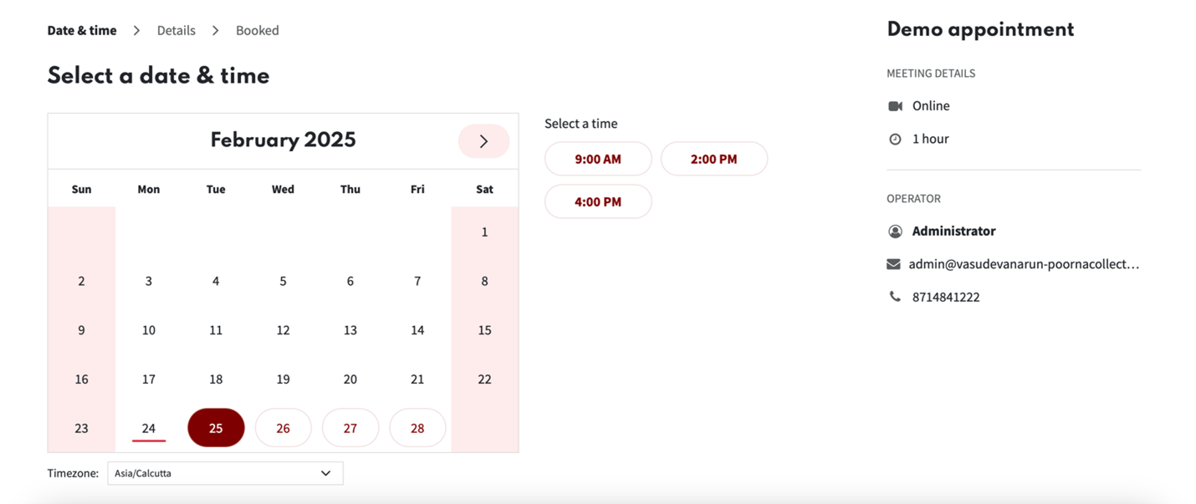Select the Date & time breadcrumb step
This screenshot has height=504, width=1196.
tap(81, 30)
